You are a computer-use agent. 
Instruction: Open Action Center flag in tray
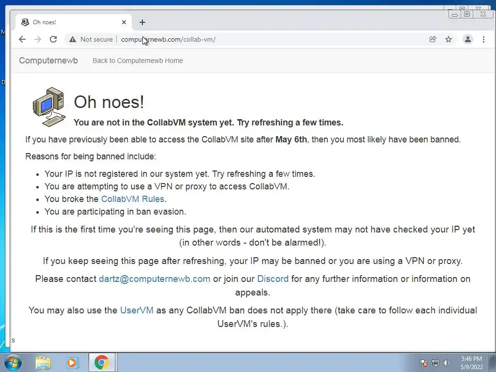click(424, 363)
